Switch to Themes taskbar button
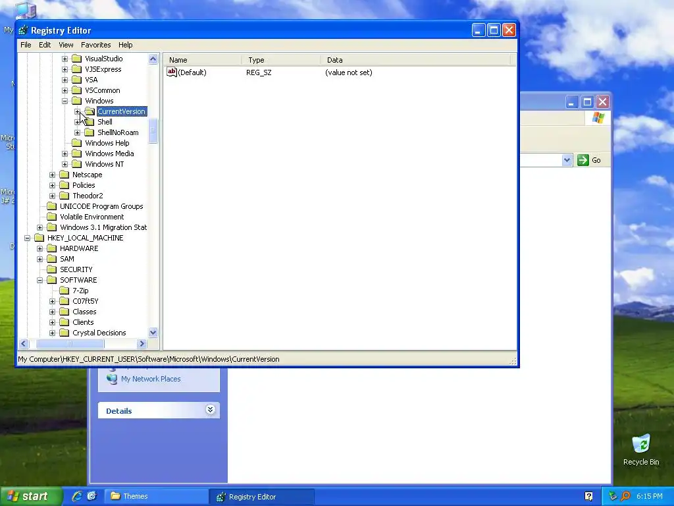 [x=157, y=496]
